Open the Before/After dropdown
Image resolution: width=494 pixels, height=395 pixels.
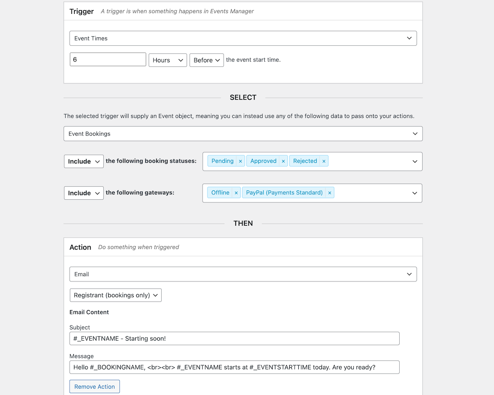pyautogui.click(x=207, y=60)
